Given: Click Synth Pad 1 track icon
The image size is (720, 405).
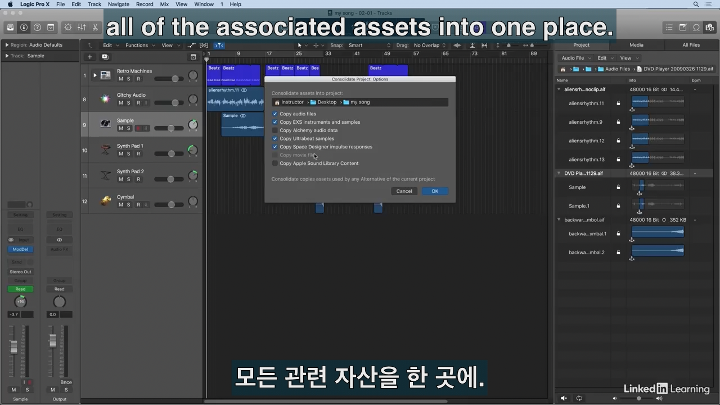Looking at the screenshot, I should pos(105,150).
